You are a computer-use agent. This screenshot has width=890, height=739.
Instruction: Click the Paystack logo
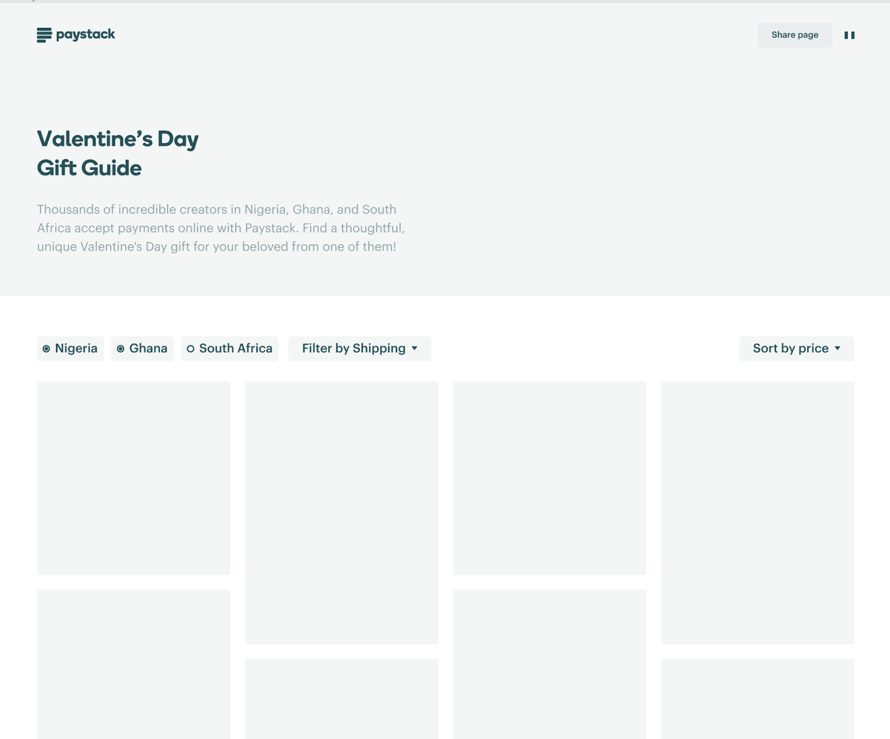(76, 35)
